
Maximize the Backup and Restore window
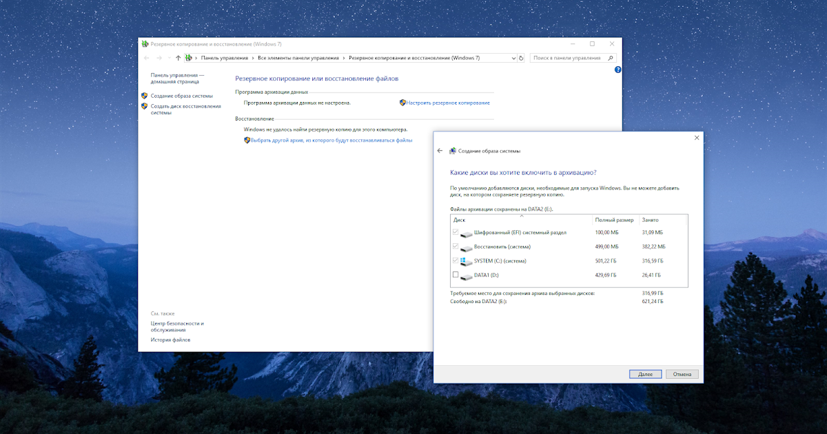coord(592,43)
